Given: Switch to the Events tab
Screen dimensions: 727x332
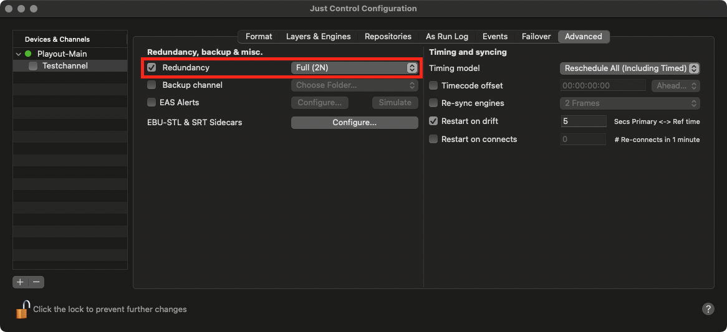Looking at the screenshot, I should (x=494, y=37).
